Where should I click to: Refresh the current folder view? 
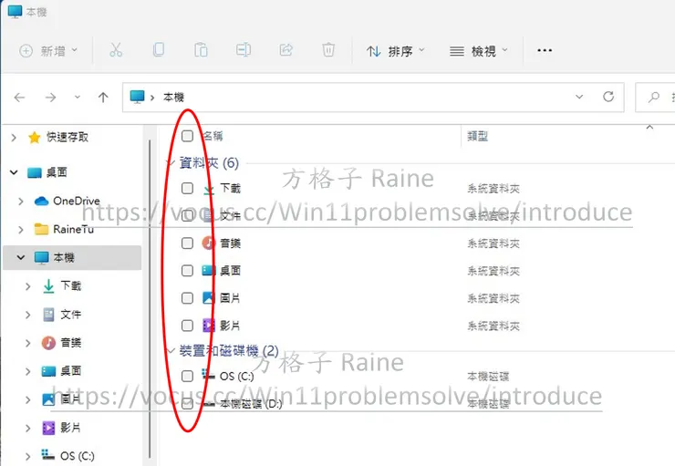pos(608,97)
